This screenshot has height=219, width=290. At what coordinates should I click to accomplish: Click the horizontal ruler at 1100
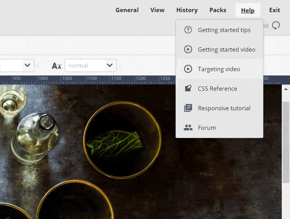point(42,79)
